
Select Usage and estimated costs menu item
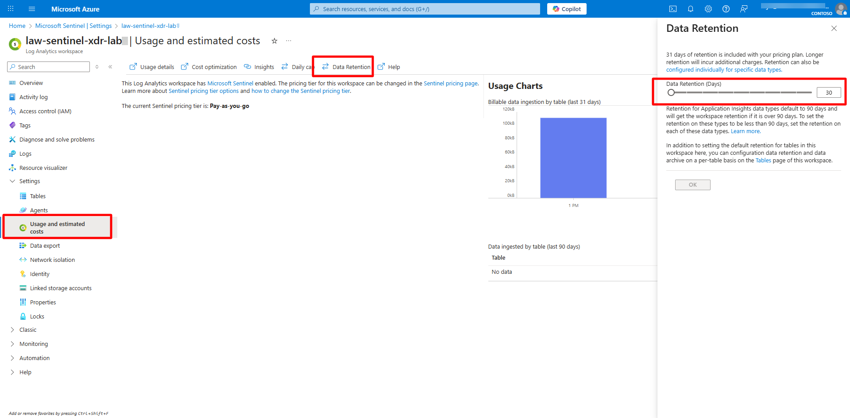pyautogui.click(x=58, y=227)
